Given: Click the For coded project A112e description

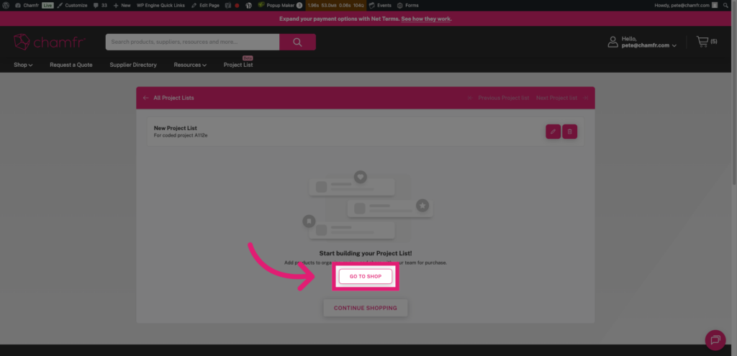Looking at the screenshot, I should click(181, 135).
